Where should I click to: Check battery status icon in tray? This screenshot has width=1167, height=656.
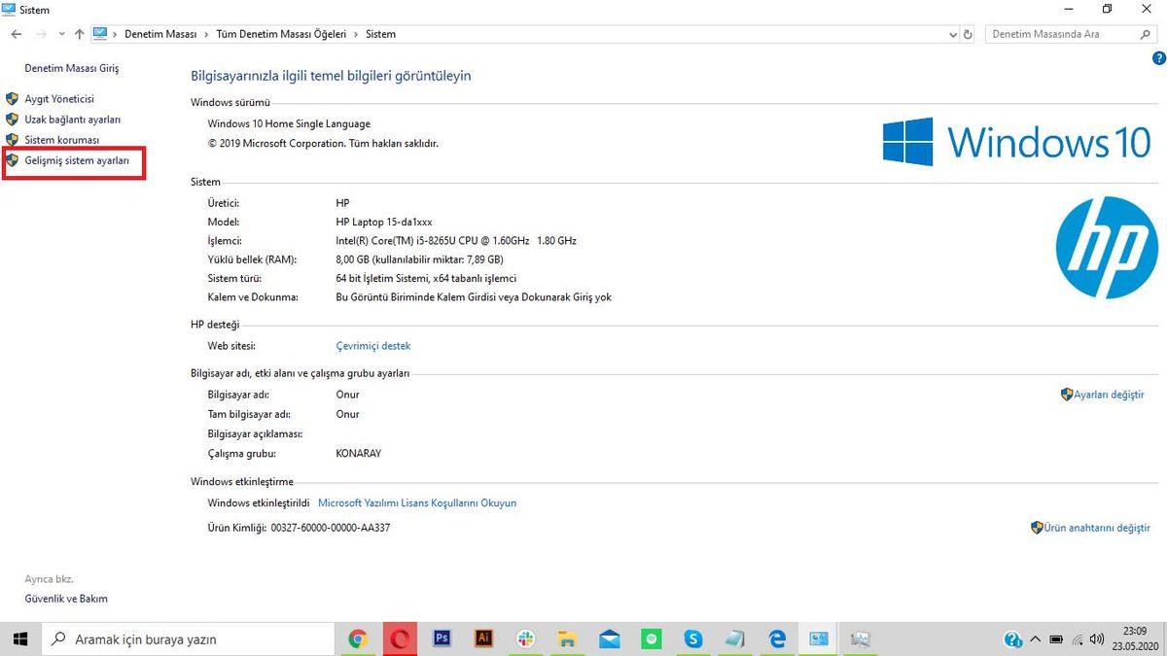point(1055,639)
